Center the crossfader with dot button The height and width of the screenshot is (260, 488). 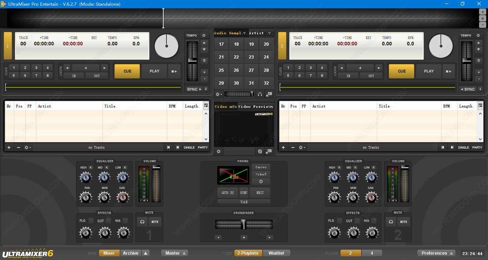pos(244,237)
